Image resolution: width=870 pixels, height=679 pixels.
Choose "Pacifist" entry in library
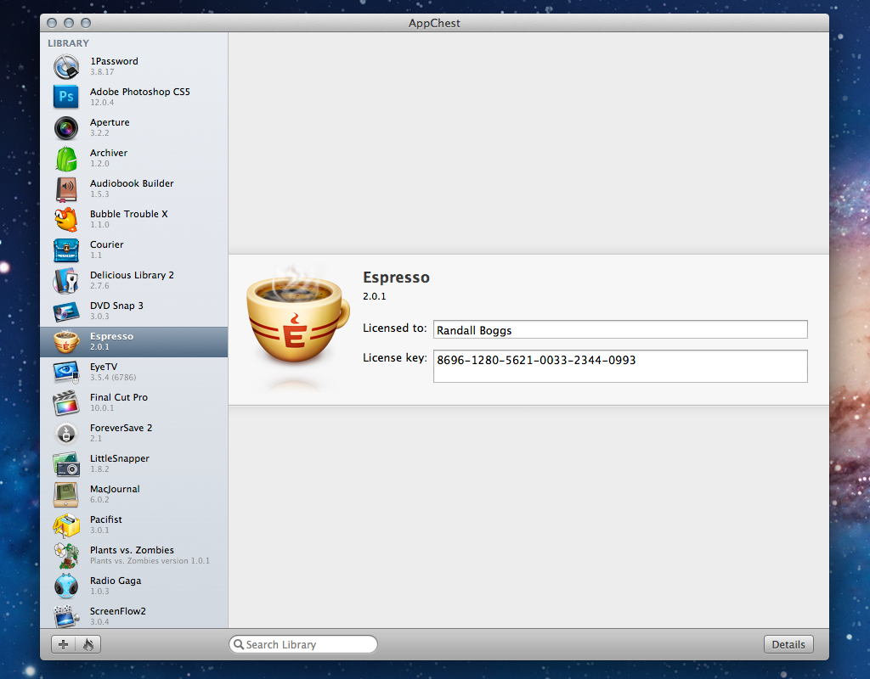tap(106, 519)
